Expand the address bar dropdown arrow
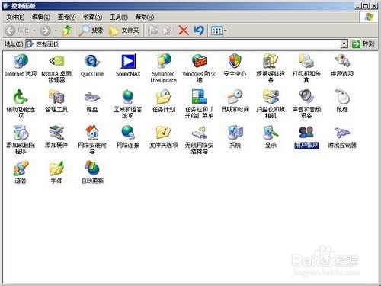This screenshot has width=381, height=286. pyautogui.click(x=344, y=44)
